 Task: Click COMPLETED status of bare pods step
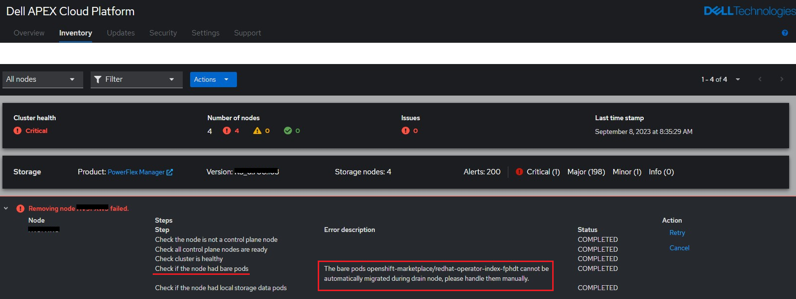click(597, 268)
